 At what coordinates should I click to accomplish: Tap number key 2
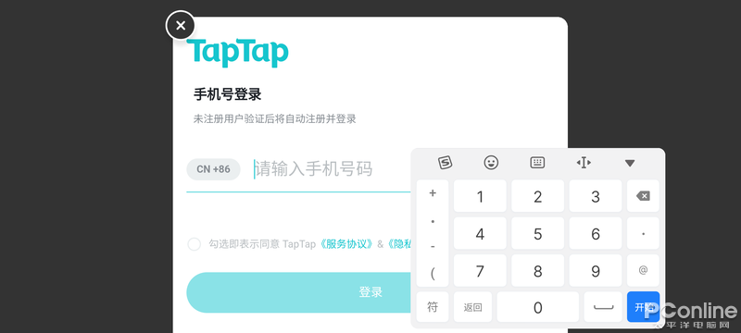[538, 196]
